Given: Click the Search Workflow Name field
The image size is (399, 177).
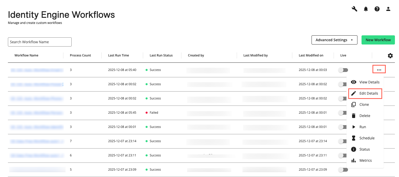Looking at the screenshot, I should point(40,42).
